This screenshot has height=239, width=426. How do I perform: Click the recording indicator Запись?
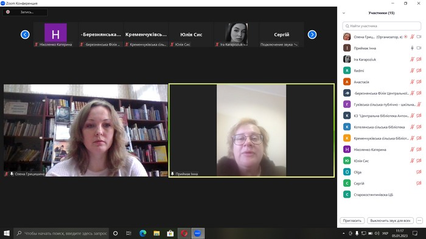pyautogui.click(x=25, y=12)
